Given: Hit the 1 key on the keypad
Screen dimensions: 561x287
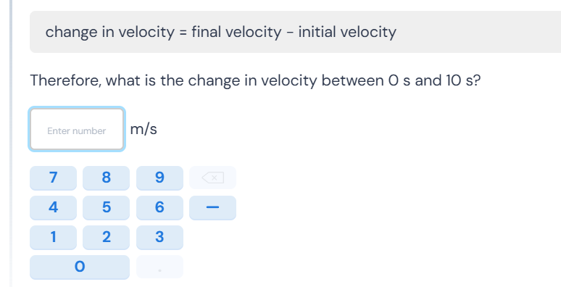Looking at the screenshot, I should (53, 237).
